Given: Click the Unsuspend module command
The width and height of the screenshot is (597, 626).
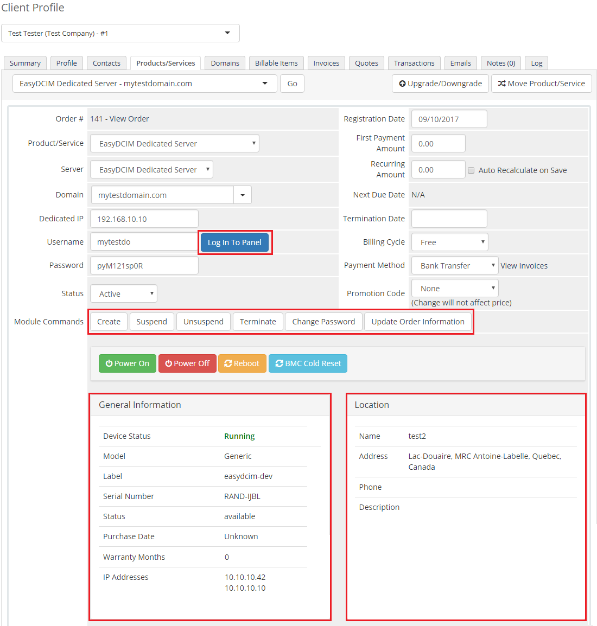Looking at the screenshot, I should [x=204, y=321].
